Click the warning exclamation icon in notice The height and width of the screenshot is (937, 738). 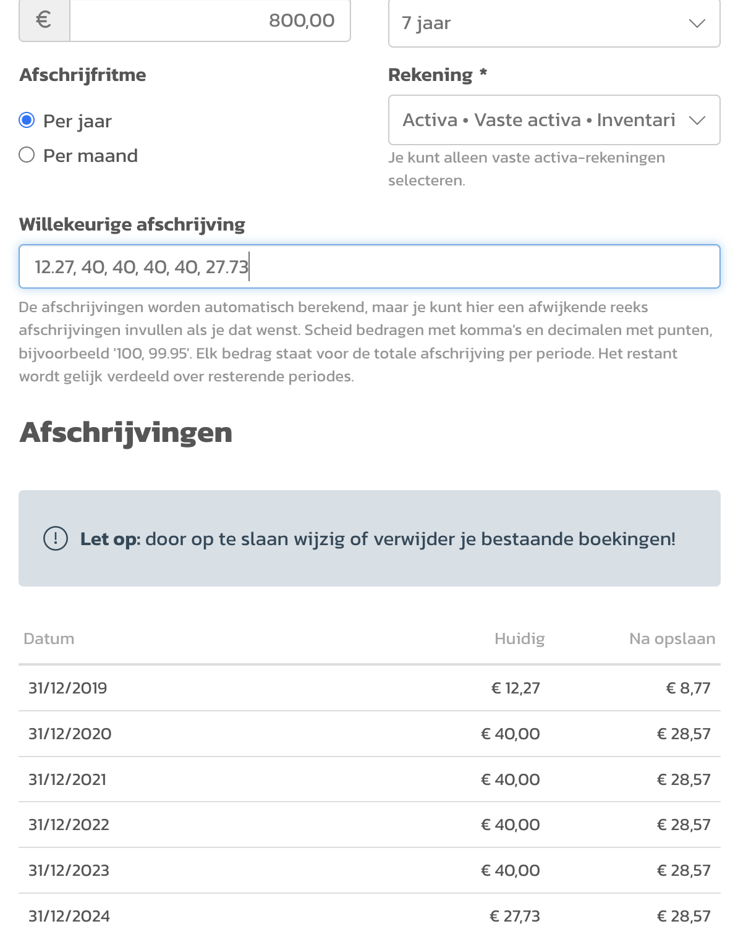(x=56, y=538)
